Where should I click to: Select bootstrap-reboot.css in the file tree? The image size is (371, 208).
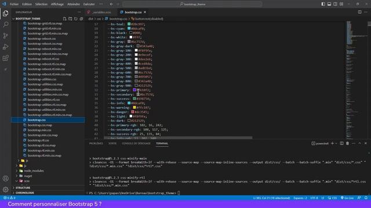(42, 39)
